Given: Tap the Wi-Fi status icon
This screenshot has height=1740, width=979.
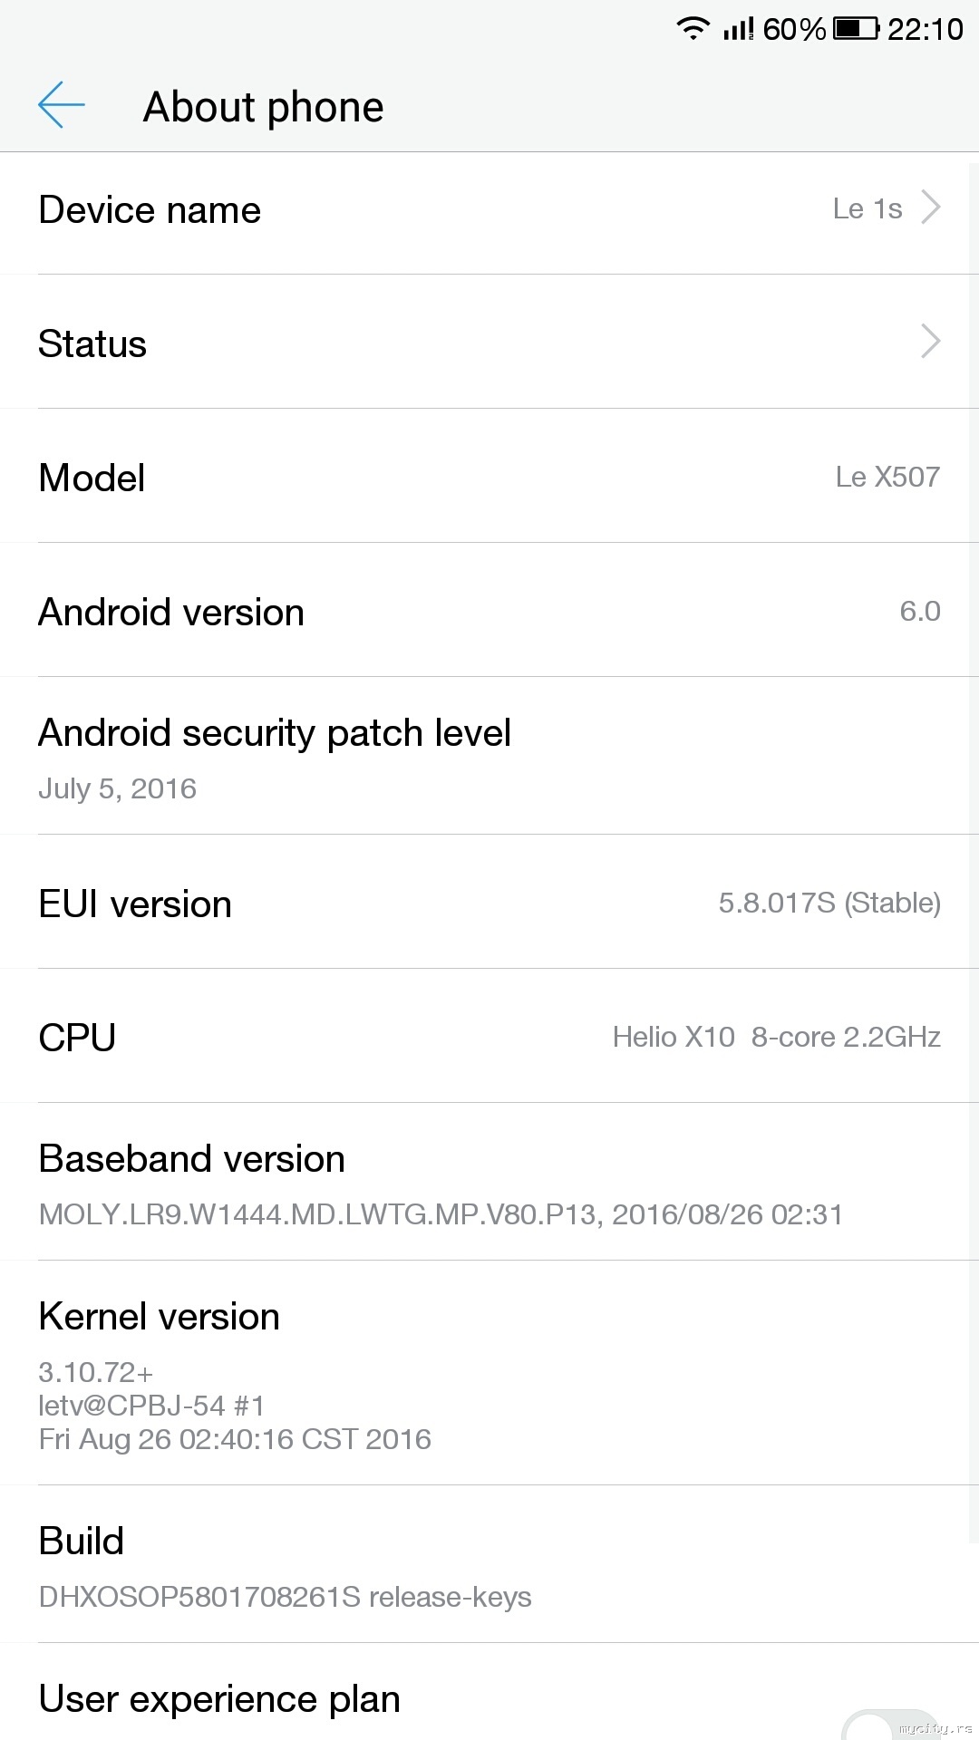Looking at the screenshot, I should point(693,29).
